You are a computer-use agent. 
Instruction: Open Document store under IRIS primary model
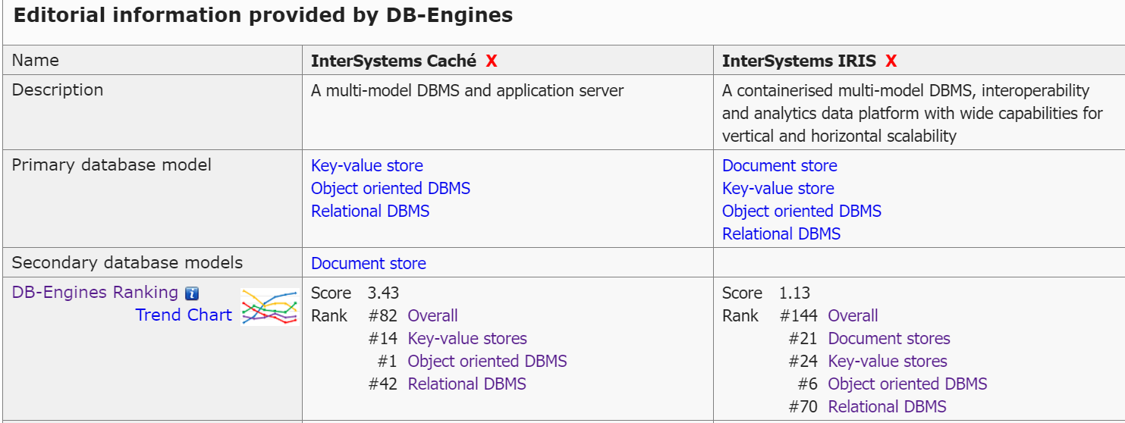point(780,166)
